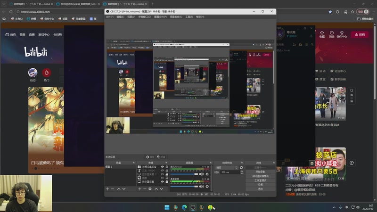377x212 pixels.
Task: Add a new scene with plus icon
Action: coord(107,189)
